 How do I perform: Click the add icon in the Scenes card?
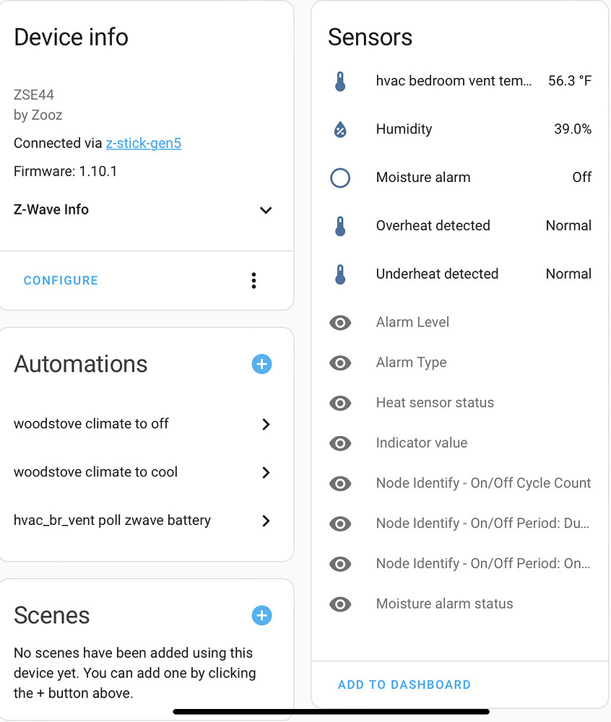pos(261,616)
